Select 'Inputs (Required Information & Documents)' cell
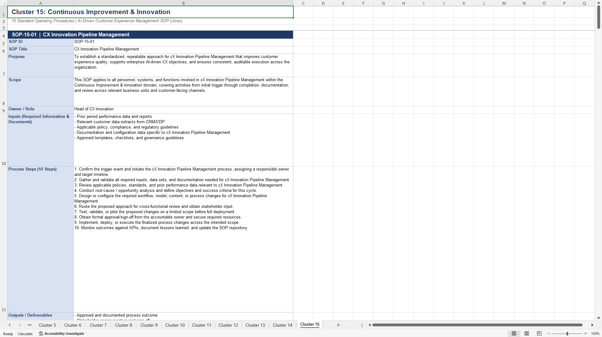The height and width of the screenshot is (337, 602). click(x=40, y=140)
